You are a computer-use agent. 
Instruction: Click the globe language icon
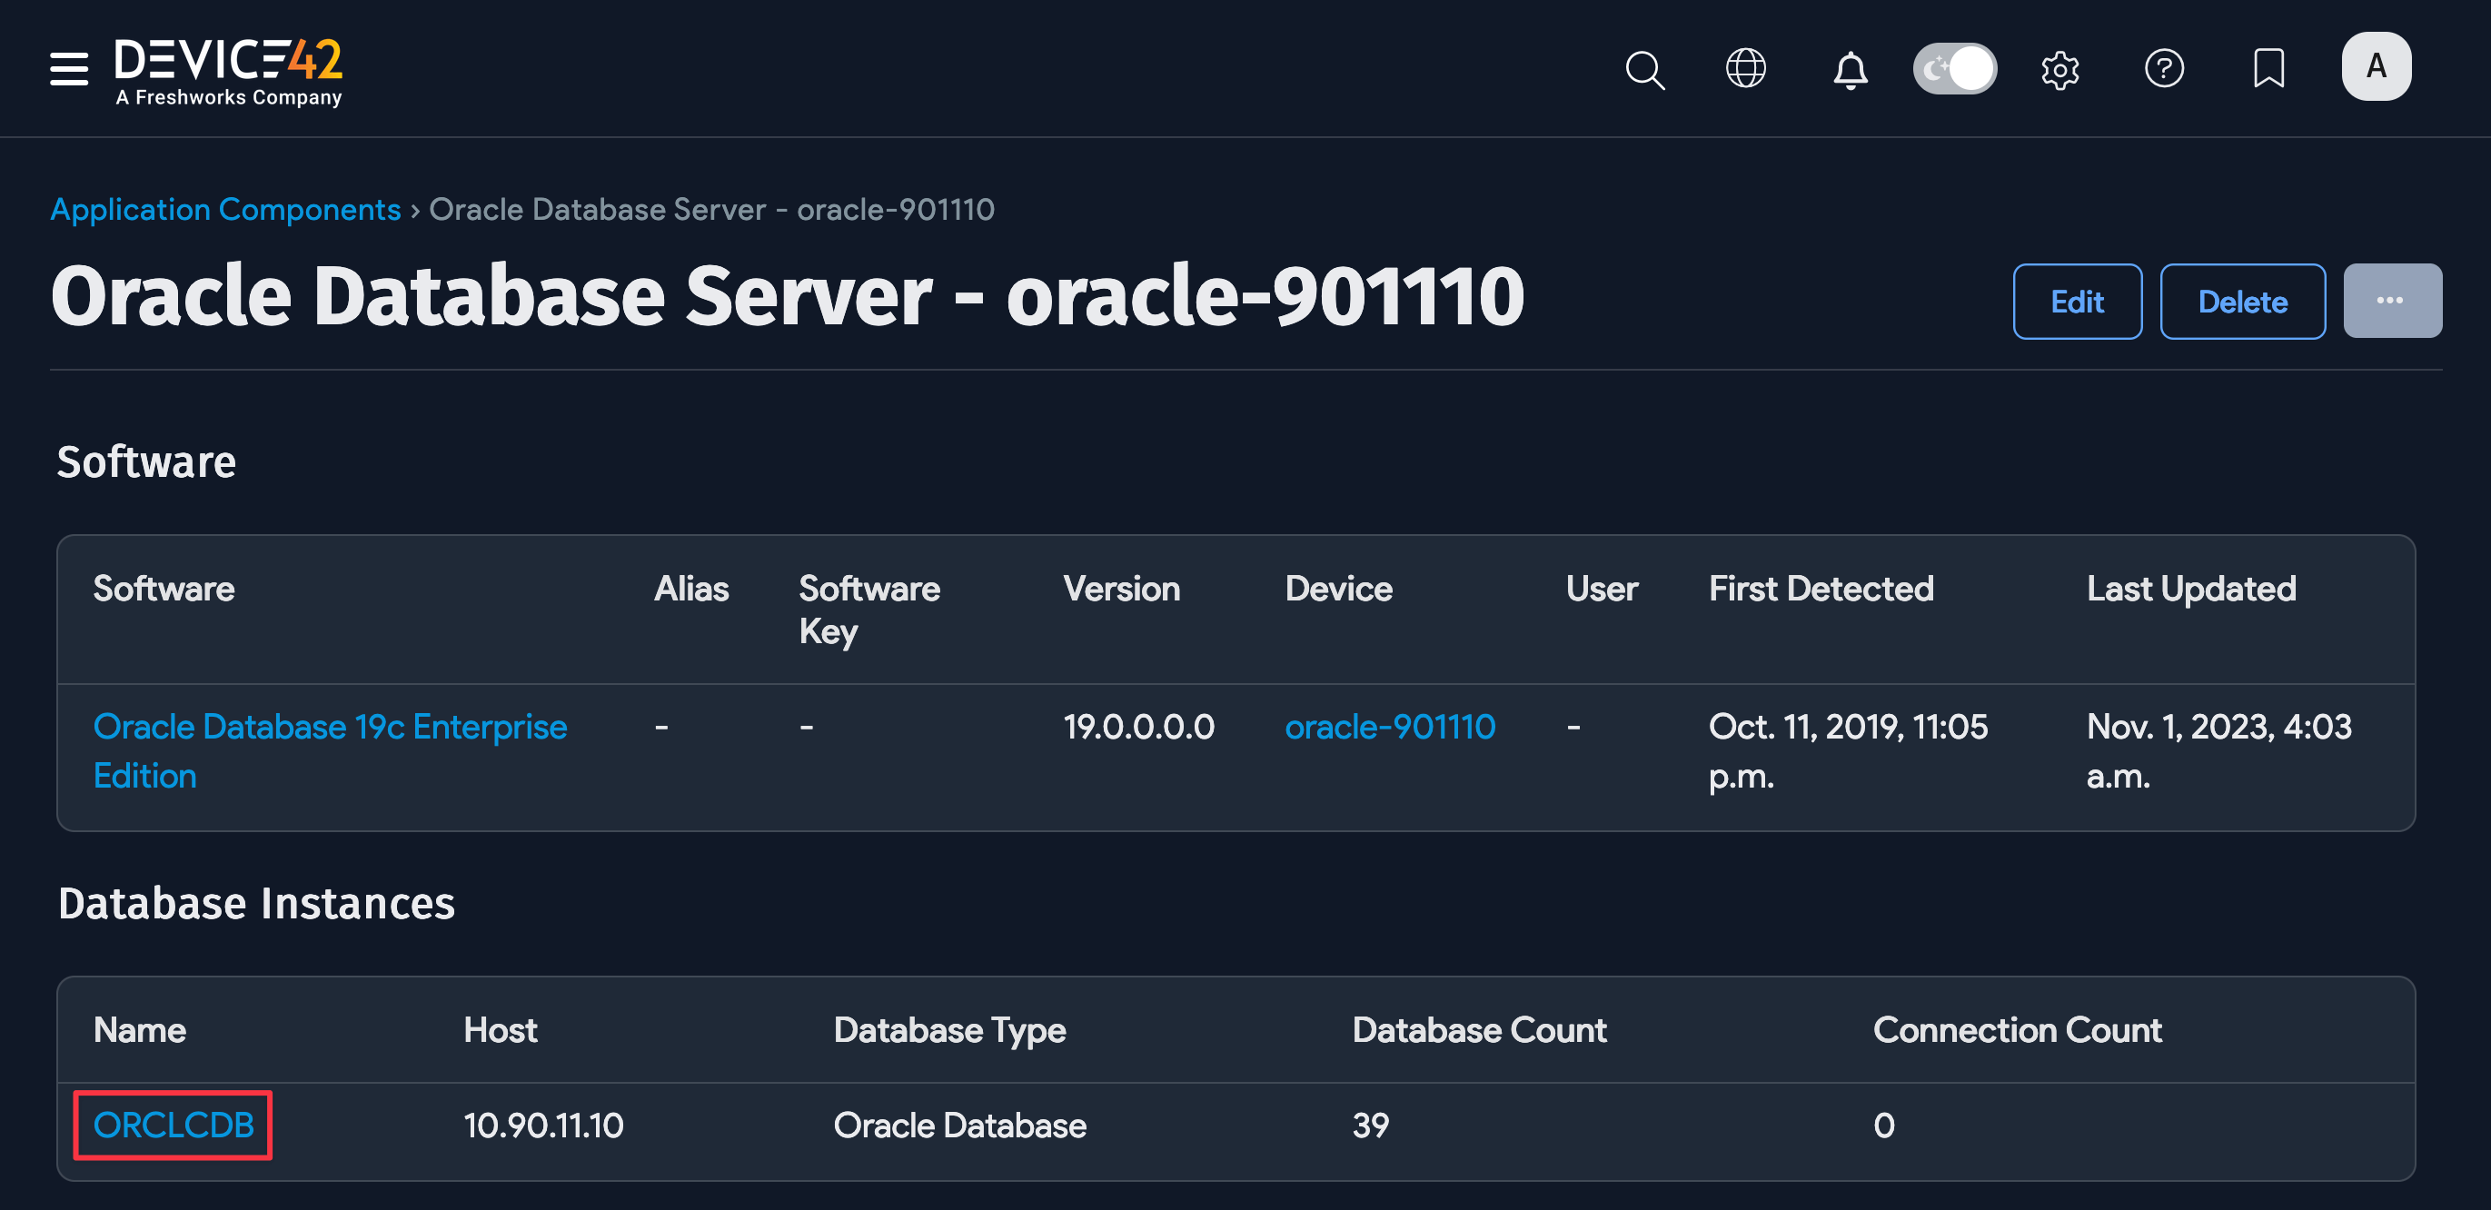coord(1746,69)
